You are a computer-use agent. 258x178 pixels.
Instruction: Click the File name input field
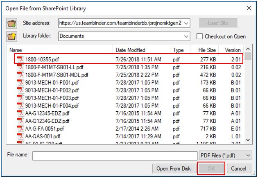[115, 155]
